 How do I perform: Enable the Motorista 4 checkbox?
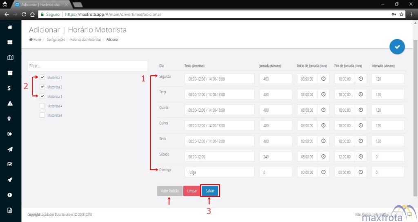42,106
